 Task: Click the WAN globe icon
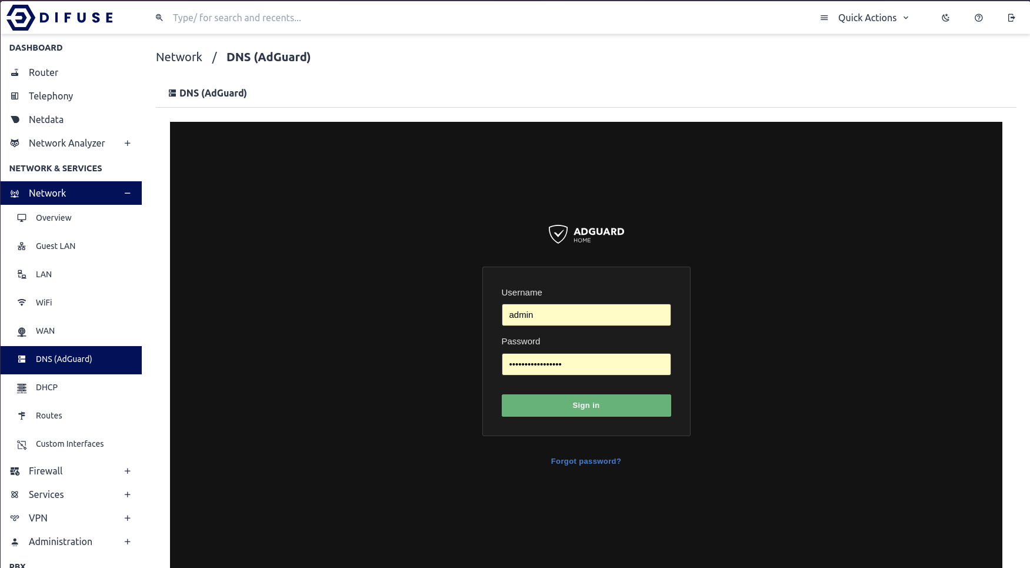coord(22,331)
